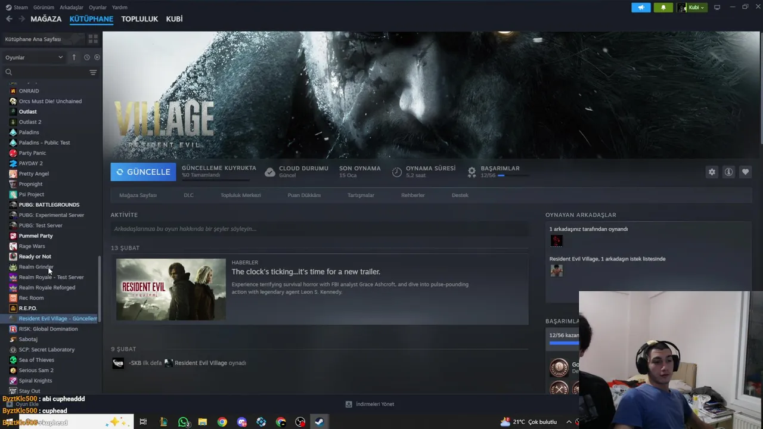Viewport: 763px width, 429px height.
Task: Add game to favorites heart icon
Action: 745,172
